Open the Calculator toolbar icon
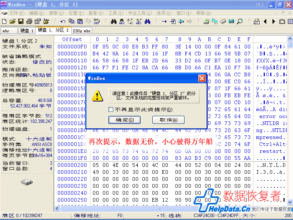This screenshot has width=293, height=220. pyautogui.click(x=231, y=21)
